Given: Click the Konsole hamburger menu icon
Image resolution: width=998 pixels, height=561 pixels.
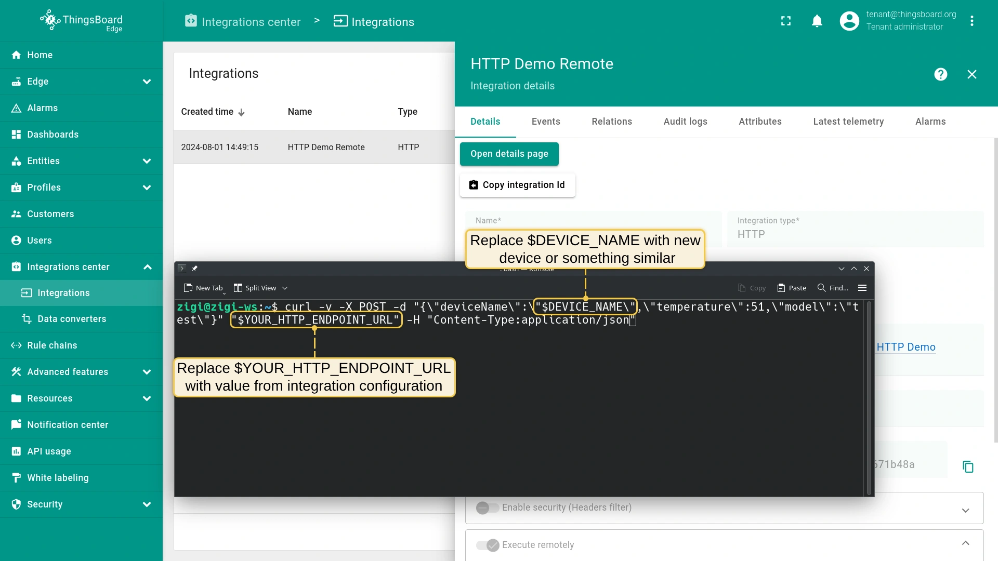Looking at the screenshot, I should click(862, 288).
